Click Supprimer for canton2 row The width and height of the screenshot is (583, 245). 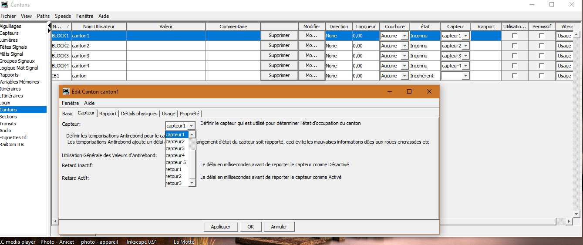click(x=279, y=46)
